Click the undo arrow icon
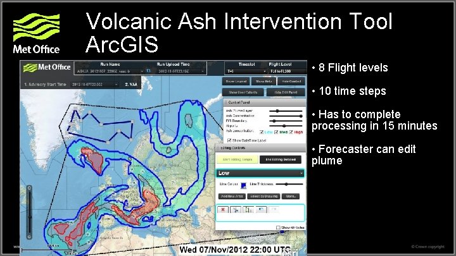 click(x=261, y=210)
